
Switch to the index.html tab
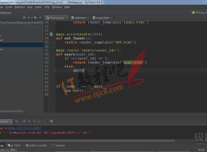[103, 18]
